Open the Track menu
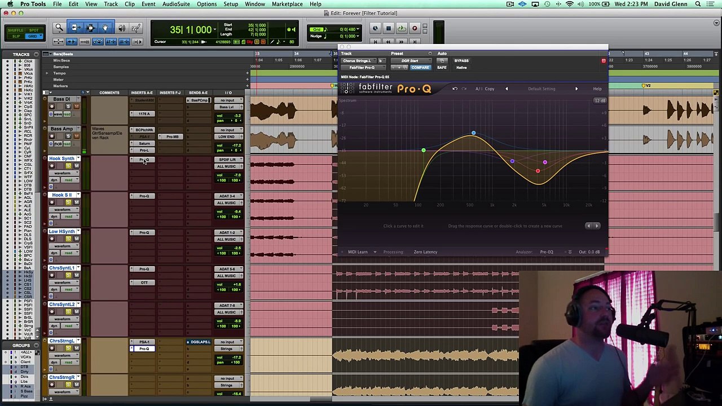The width and height of the screenshot is (722, 406). pyautogui.click(x=111, y=4)
